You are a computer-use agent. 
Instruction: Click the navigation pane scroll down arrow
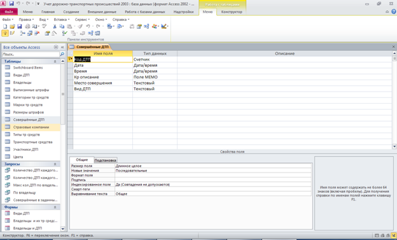coord(63,229)
